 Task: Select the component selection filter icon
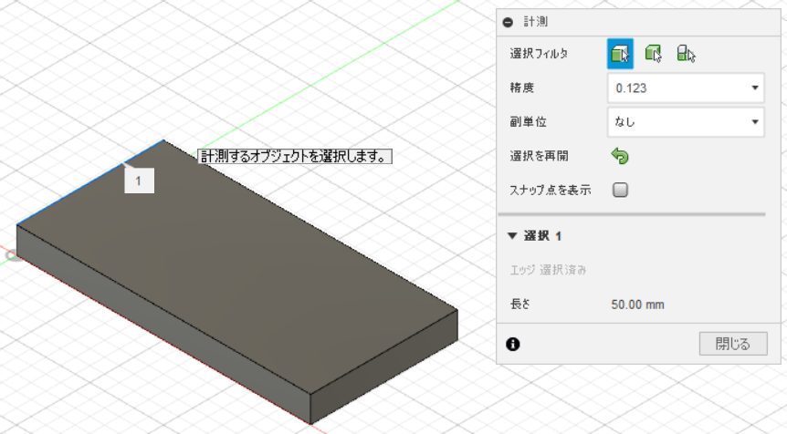click(x=686, y=54)
